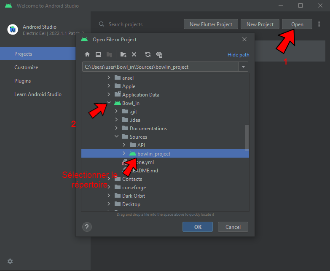Viewport: 330px width, 271px height.
Task: Expand the bowlin_project node
Action: pyautogui.click(x=124, y=153)
